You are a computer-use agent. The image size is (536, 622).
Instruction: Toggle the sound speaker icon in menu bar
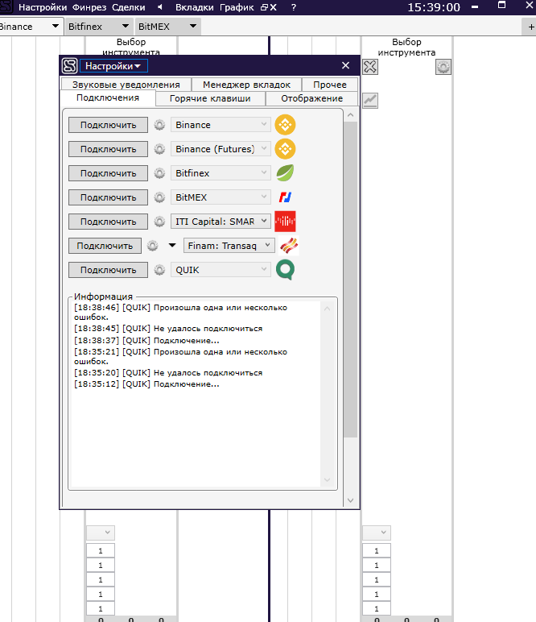(160, 7)
